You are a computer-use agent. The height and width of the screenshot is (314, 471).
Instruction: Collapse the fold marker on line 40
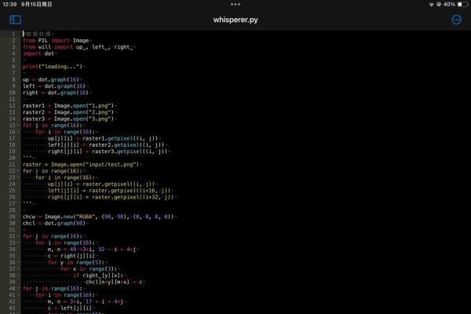click(x=18, y=288)
